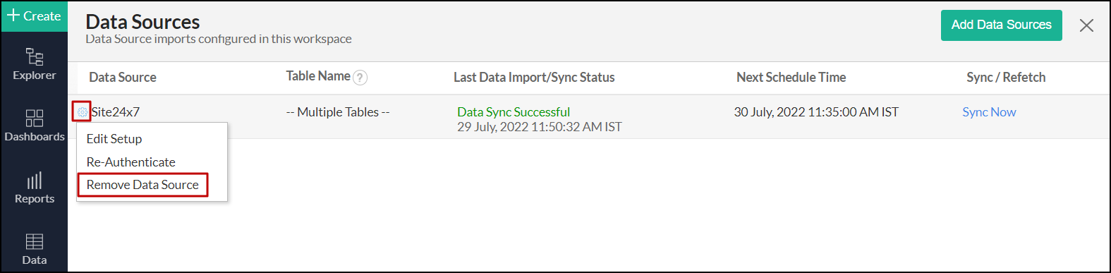Choose Remove Data Source menu entry
The image size is (1111, 273).
coord(142,185)
